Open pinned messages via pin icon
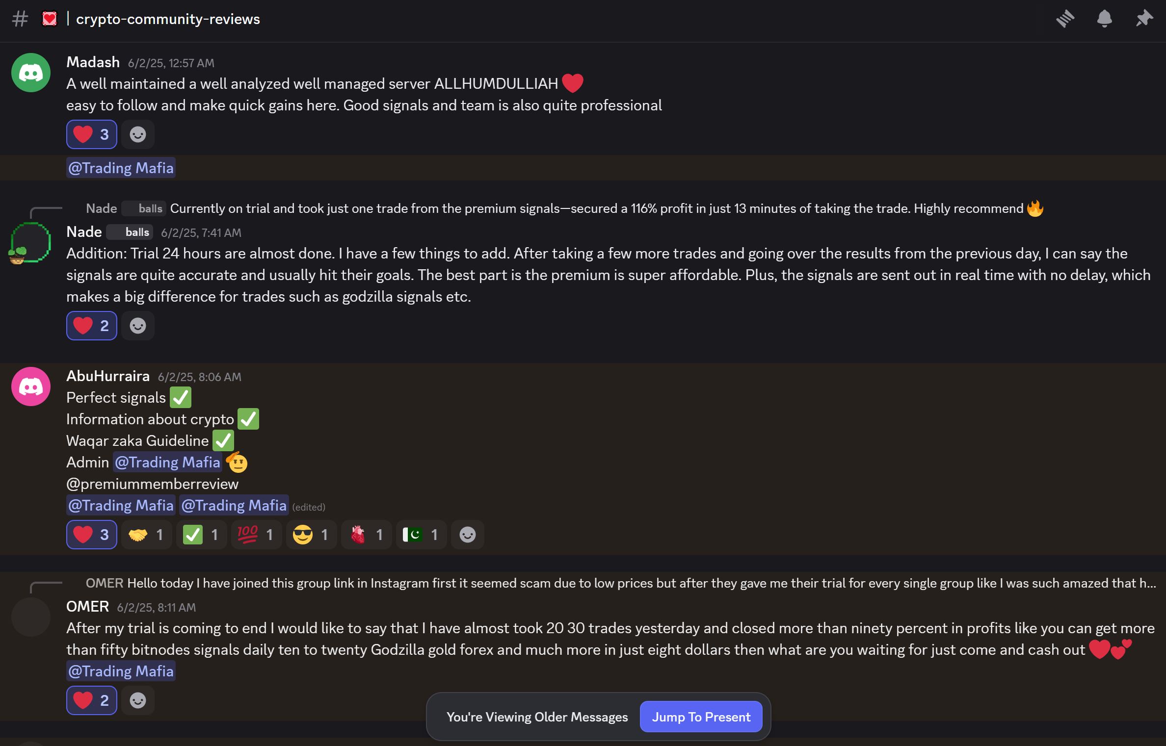The image size is (1166, 746). (x=1144, y=19)
